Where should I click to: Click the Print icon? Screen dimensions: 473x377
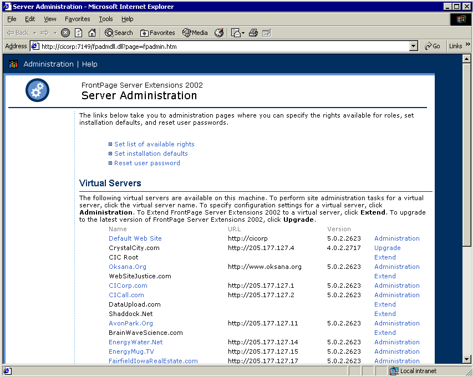253,33
